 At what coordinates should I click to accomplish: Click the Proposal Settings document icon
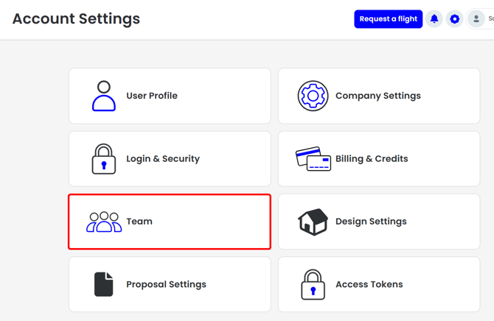104,284
